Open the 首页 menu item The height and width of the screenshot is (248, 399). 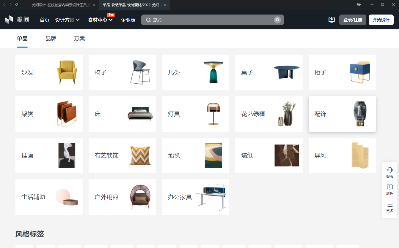45,20
